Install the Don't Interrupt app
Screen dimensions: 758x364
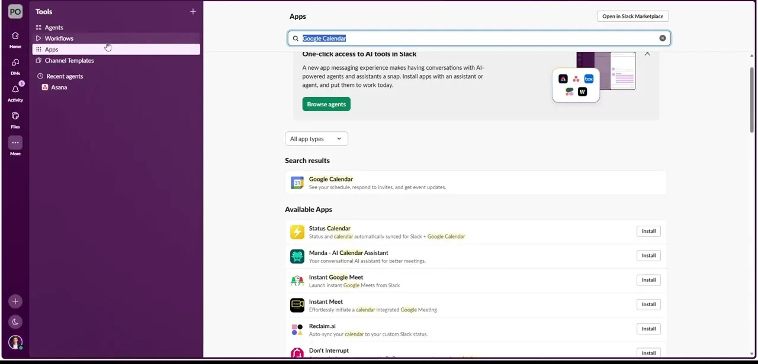tap(648, 353)
